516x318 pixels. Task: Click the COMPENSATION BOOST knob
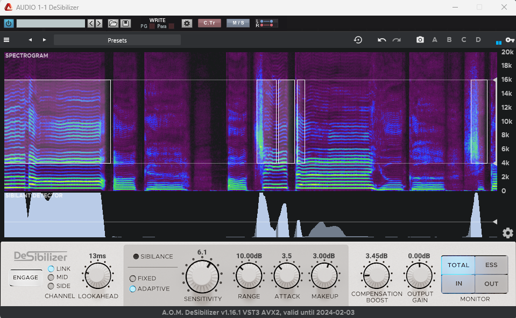click(376, 276)
